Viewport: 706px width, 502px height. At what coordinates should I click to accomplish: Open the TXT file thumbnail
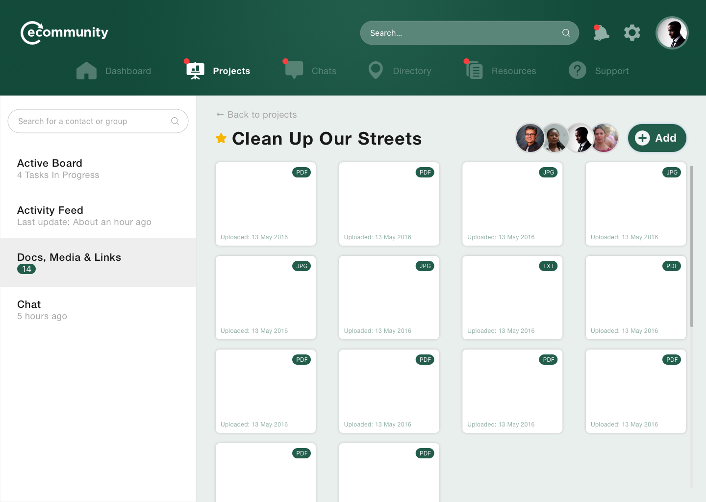coord(512,298)
